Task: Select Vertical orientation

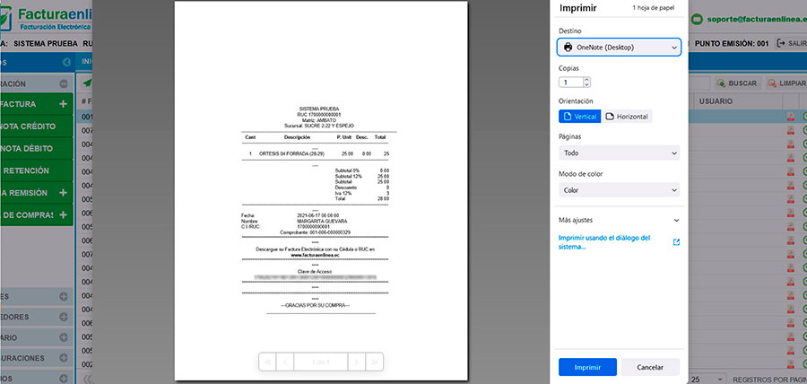Action: [x=579, y=117]
